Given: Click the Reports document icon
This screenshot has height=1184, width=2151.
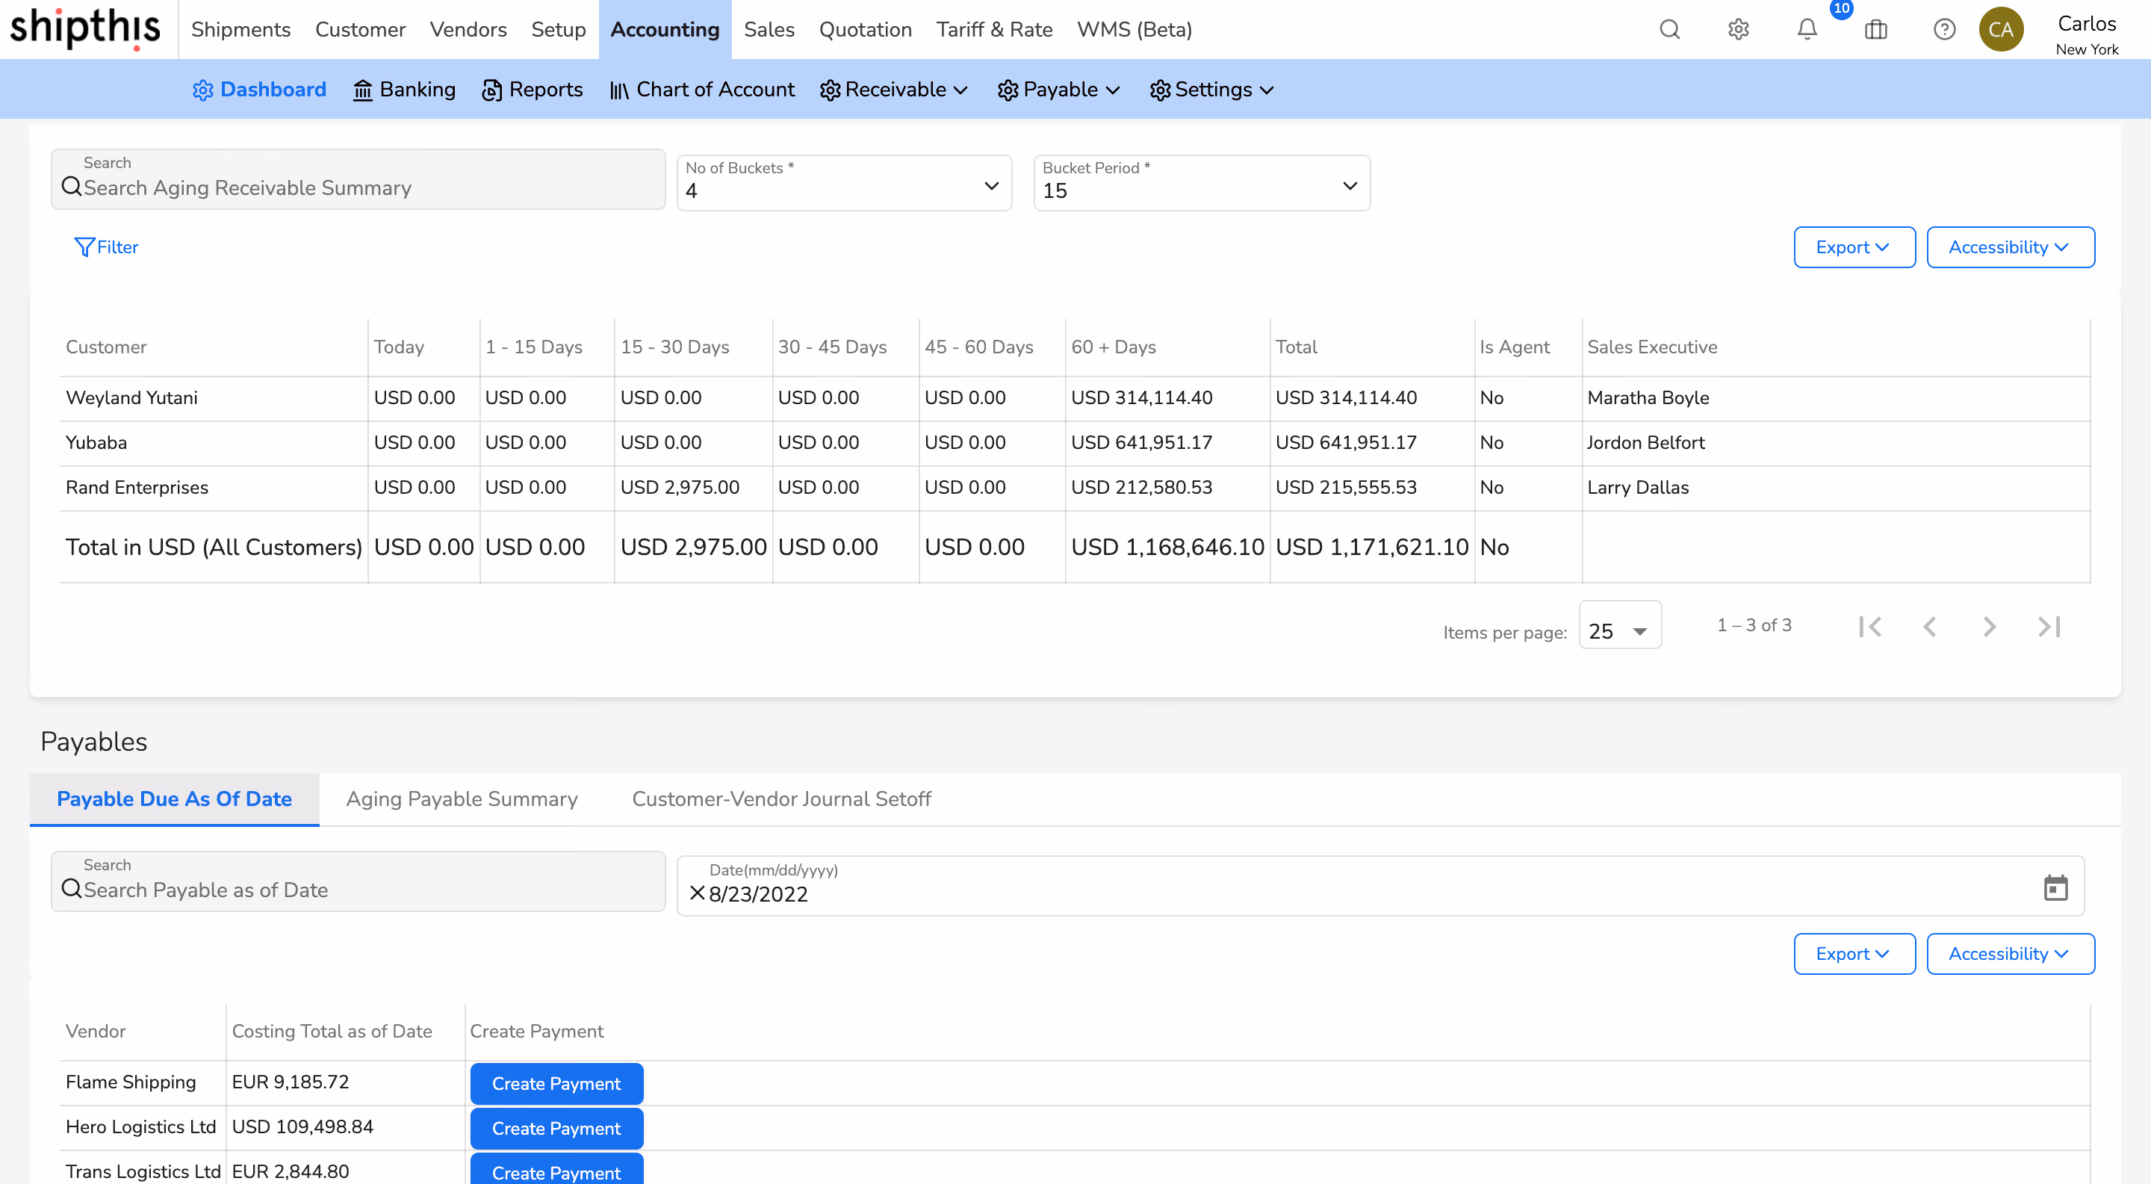Looking at the screenshot, I should 492,90.
